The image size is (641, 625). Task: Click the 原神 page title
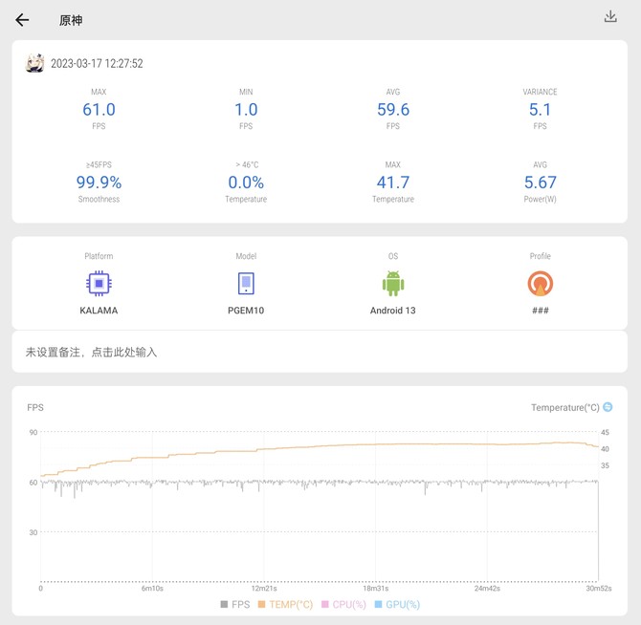pos(71,20)
